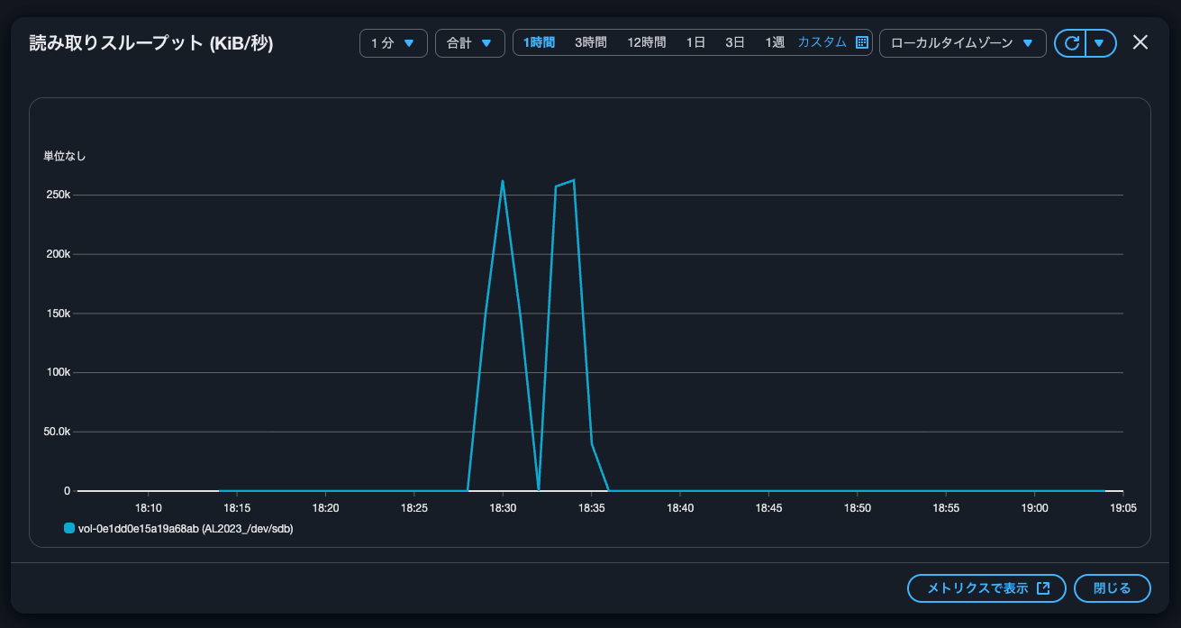1181x628 pixels.
Task: Expand the ローカルタイムゾーン timezone selector
Action: click(x=961, y=43)
